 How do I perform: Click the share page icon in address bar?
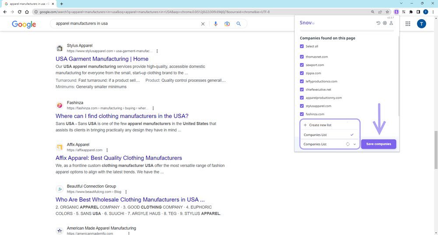(x=380, y=12)
